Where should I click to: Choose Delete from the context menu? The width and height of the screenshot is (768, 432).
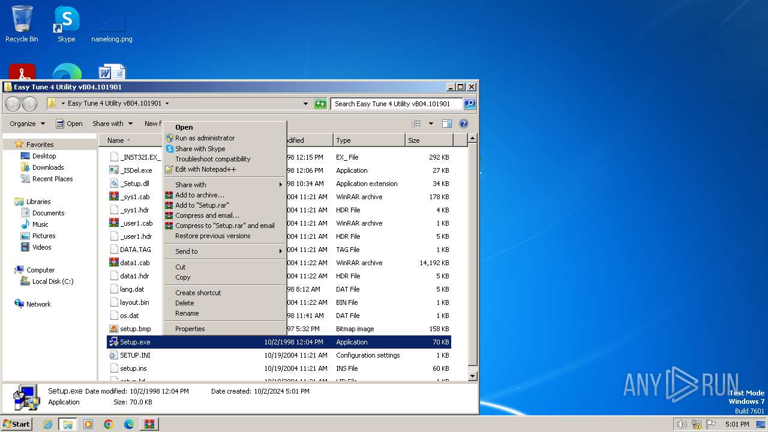click(225, 303)
